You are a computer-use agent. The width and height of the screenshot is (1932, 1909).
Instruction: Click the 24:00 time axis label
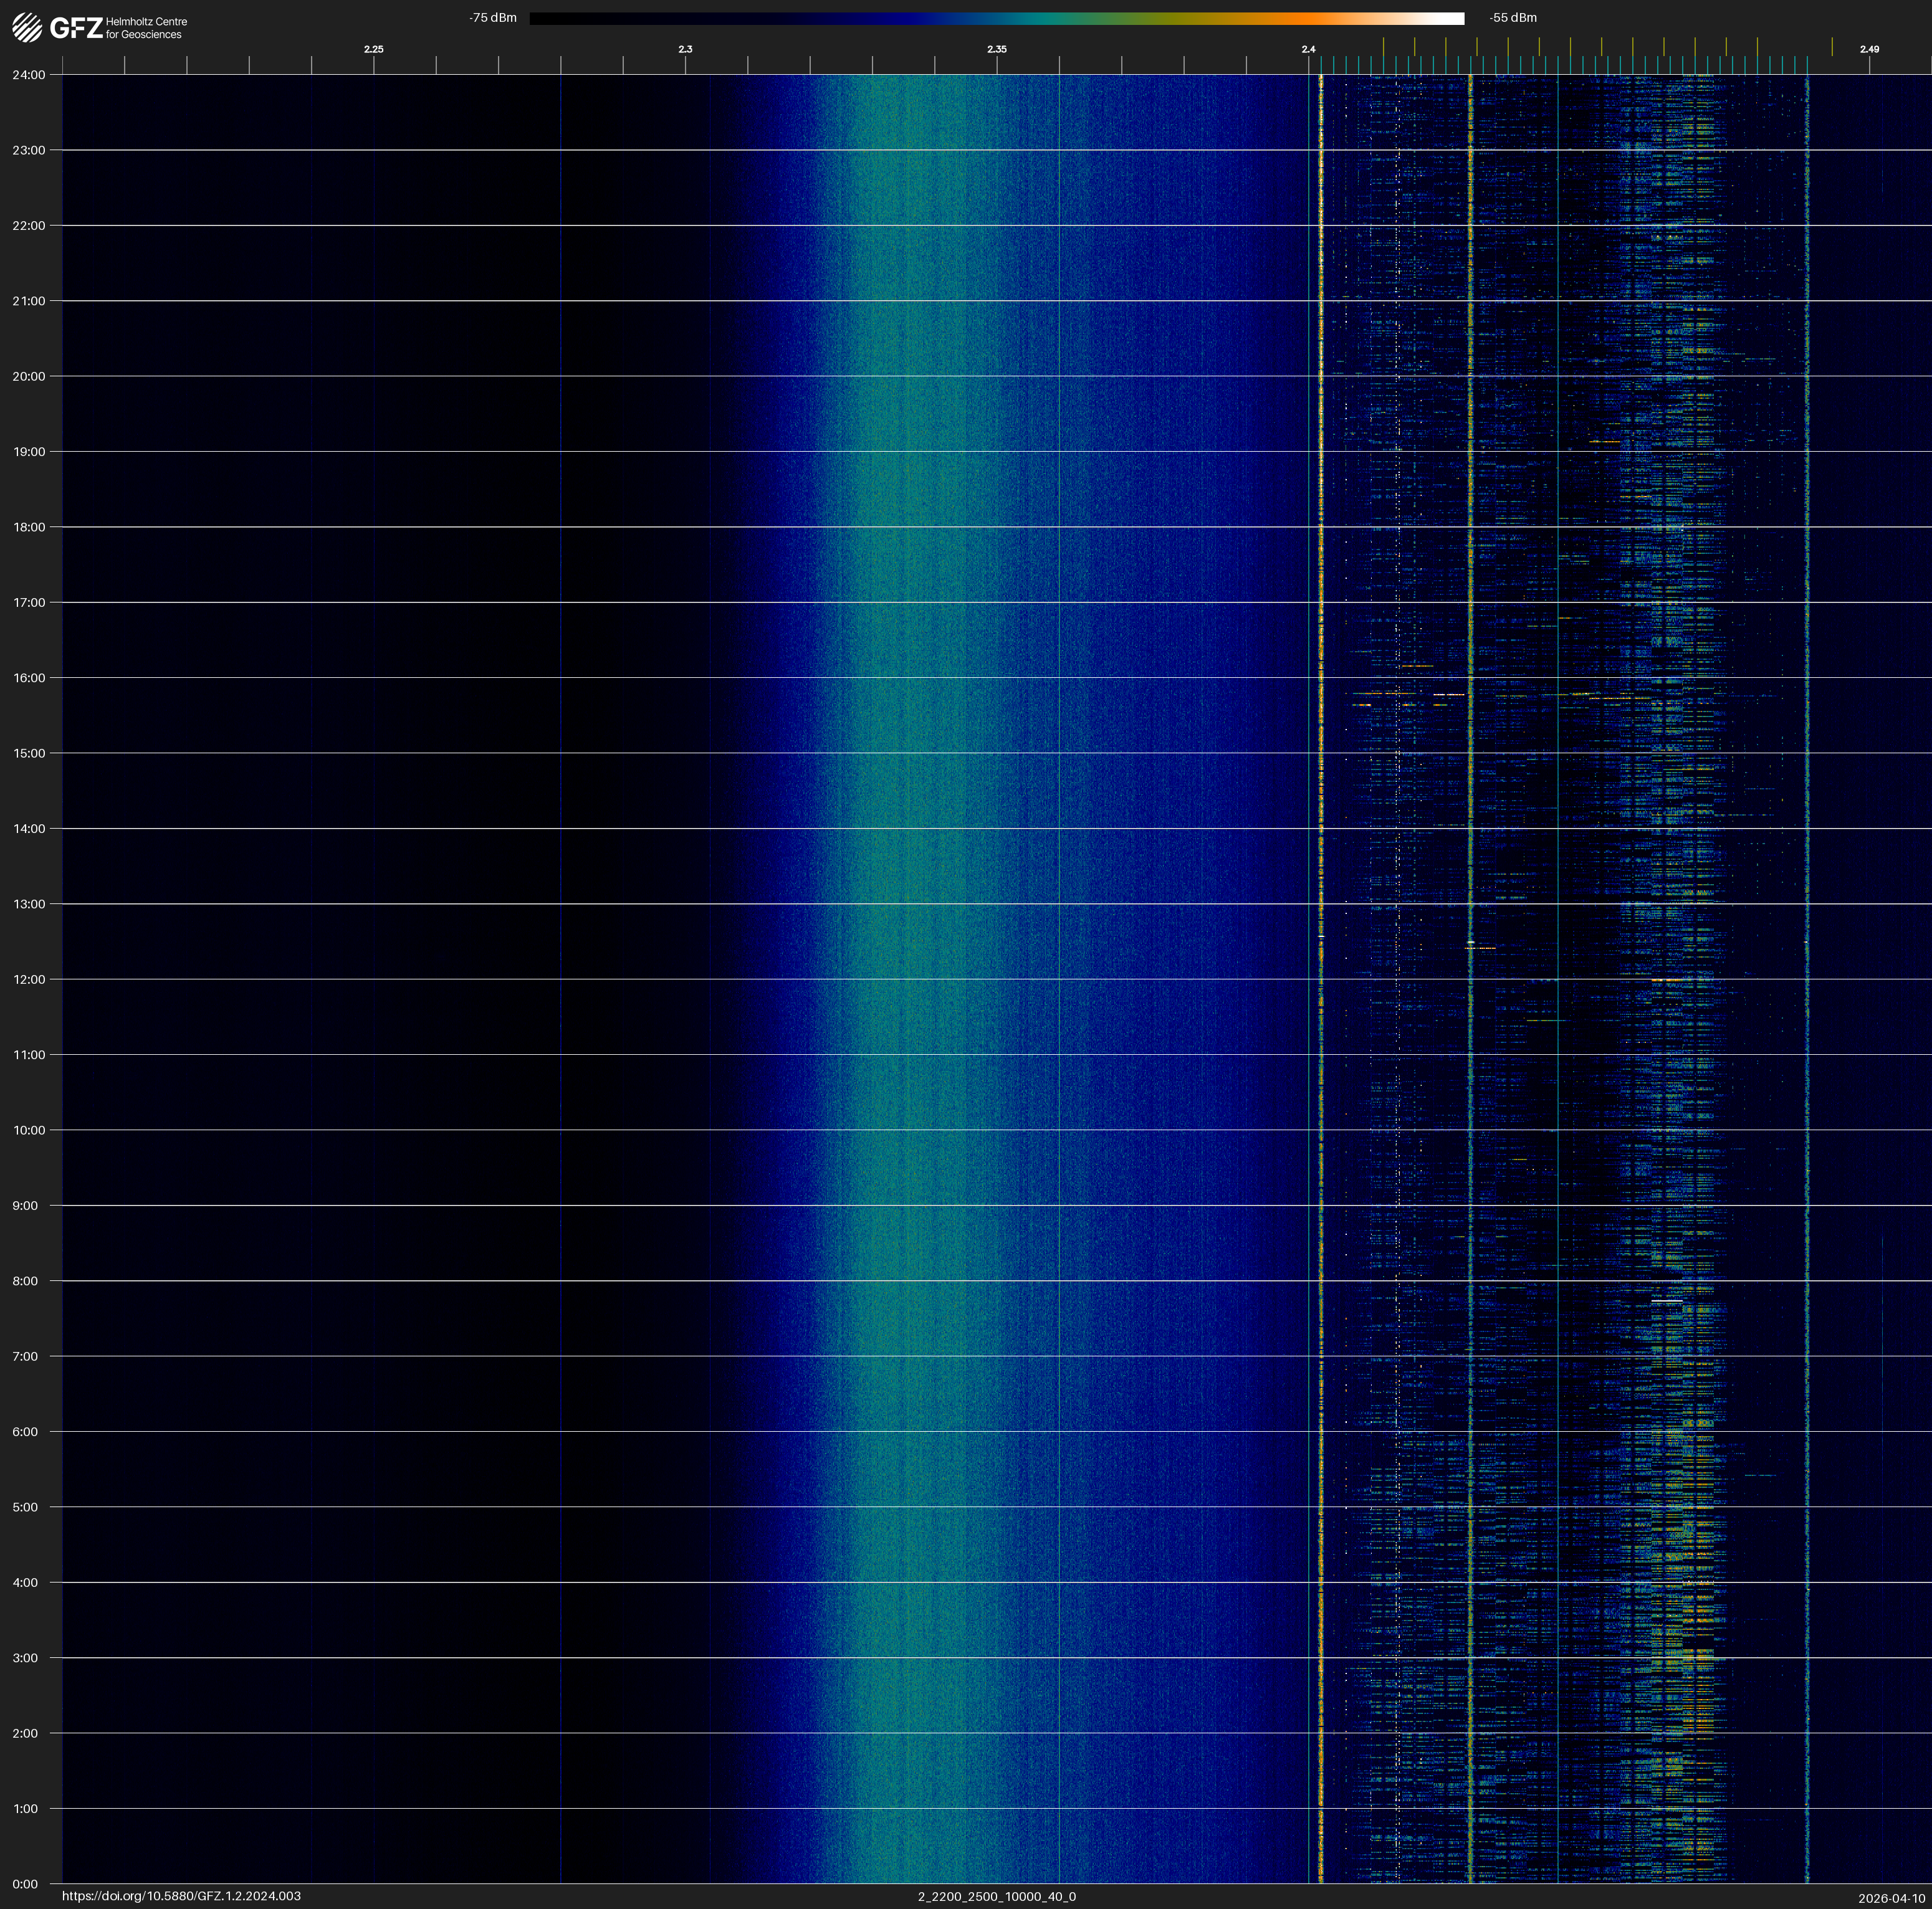29,75
